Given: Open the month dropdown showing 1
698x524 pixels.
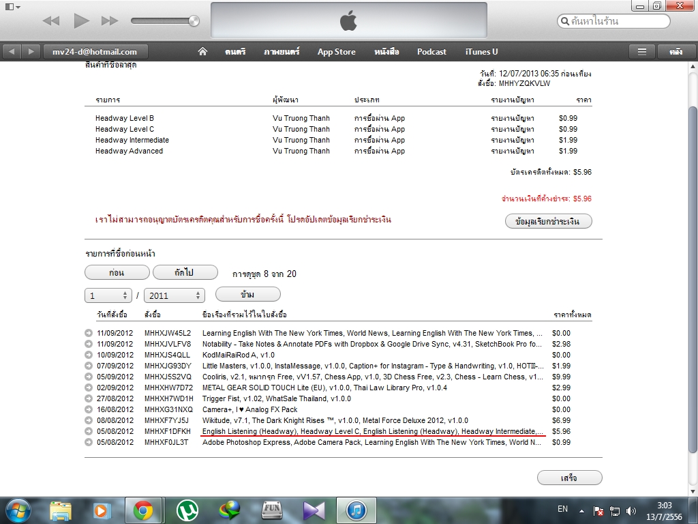Looking at the screenshot, I should point(108,295).
